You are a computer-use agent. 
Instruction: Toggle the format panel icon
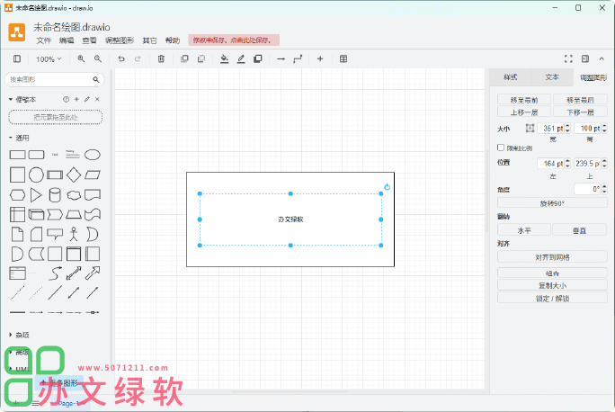[x=585, y=58]
